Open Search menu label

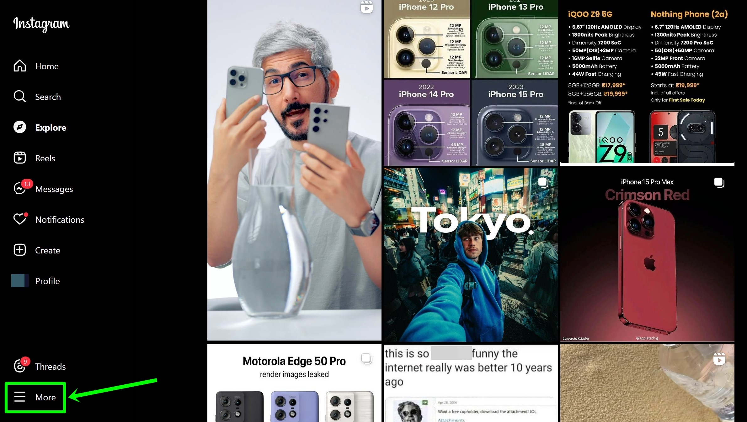(48, 97)
